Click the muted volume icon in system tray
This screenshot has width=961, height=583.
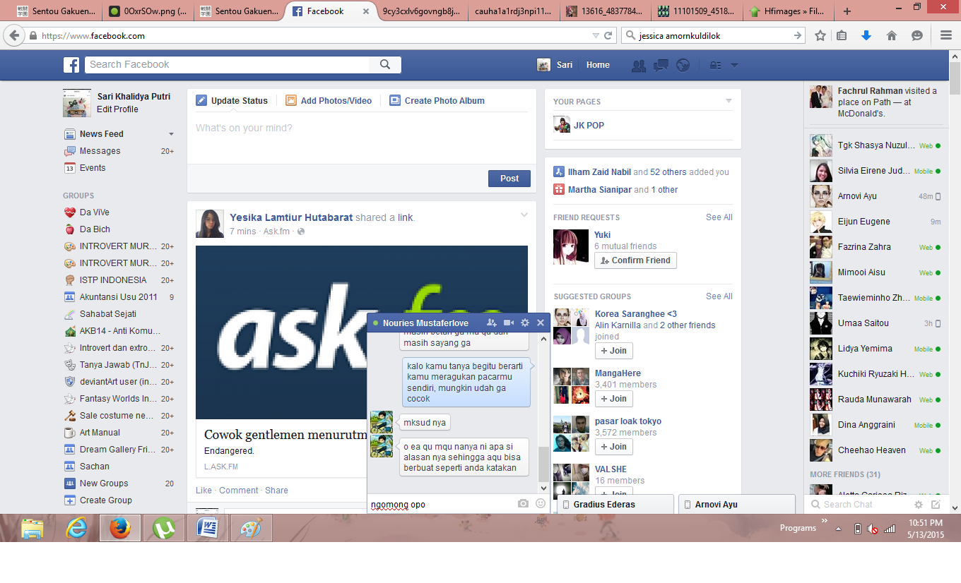tap(873, 529)
